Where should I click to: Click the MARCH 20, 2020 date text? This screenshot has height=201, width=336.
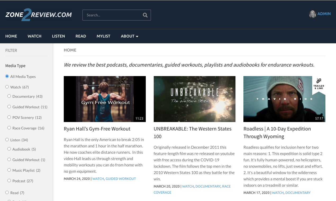[x=167, y=186]
